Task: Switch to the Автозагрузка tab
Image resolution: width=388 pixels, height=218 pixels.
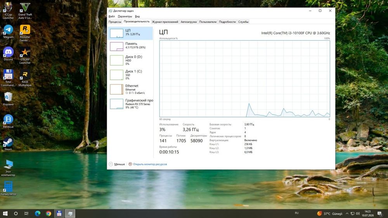Action: coord(189,22)
